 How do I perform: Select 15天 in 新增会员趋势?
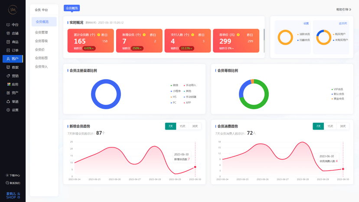pyautogui.click(x=183, y=126)
